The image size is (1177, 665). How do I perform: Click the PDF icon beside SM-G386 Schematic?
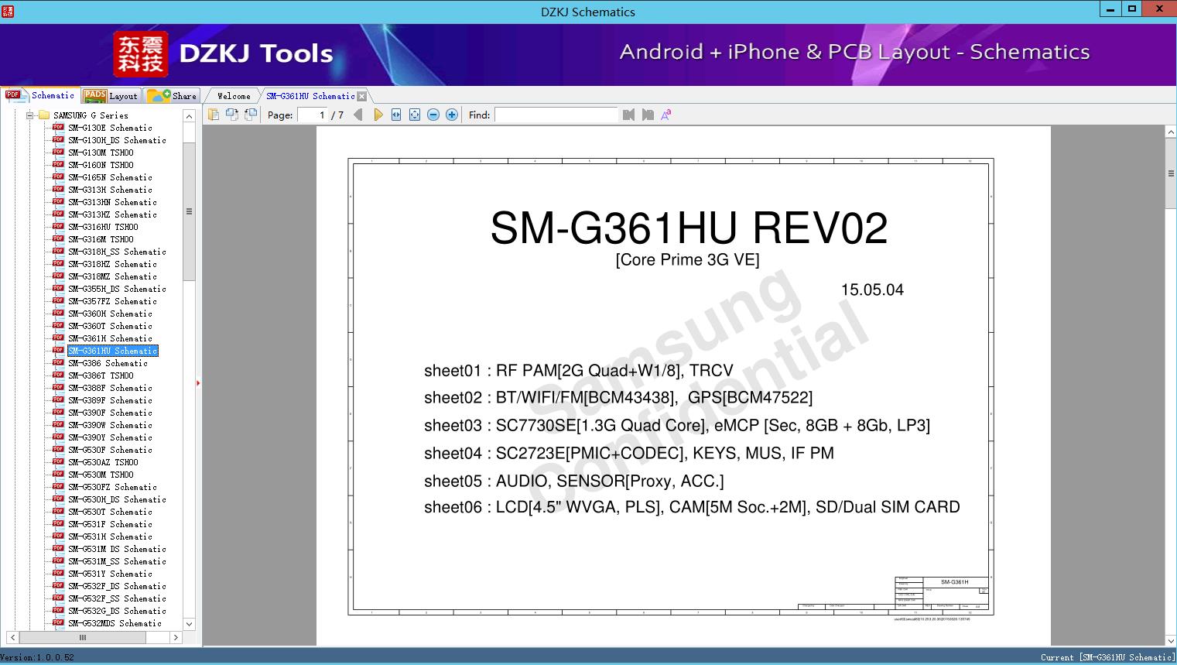pyautogui.click(x=58, y=363)
